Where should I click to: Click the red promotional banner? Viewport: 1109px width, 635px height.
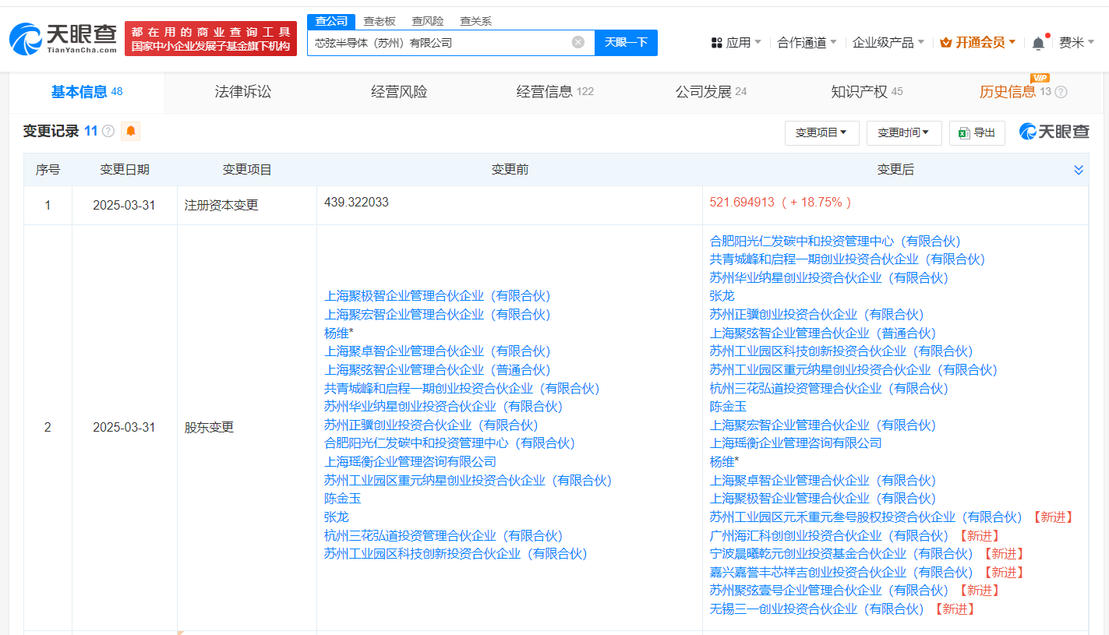click(210, 39)
